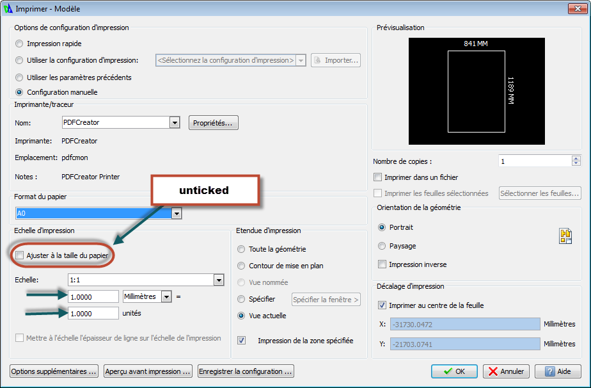The image size is (591, 388).
Task: Decrease Nombre de copies with down arrow
Action: coord(576,163)
